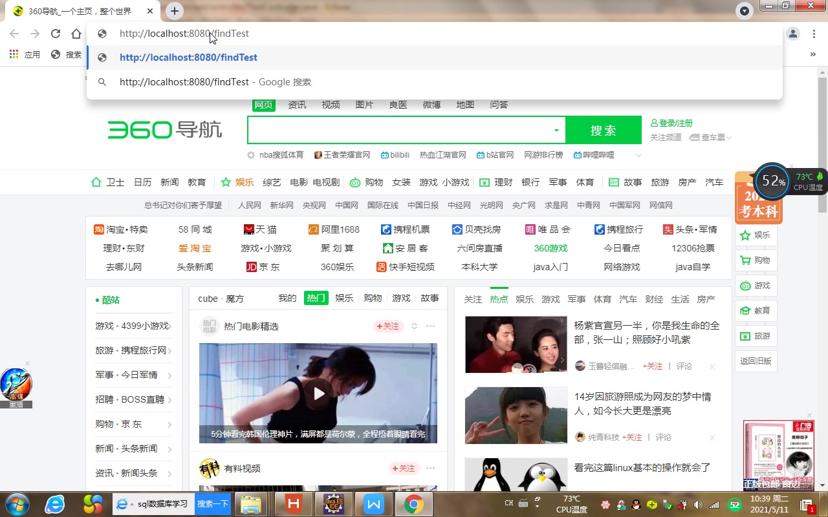The height and width of the screenshot is (517, 828).
Task: Open Chrome profile avatar menu
Action: [793, 34]
